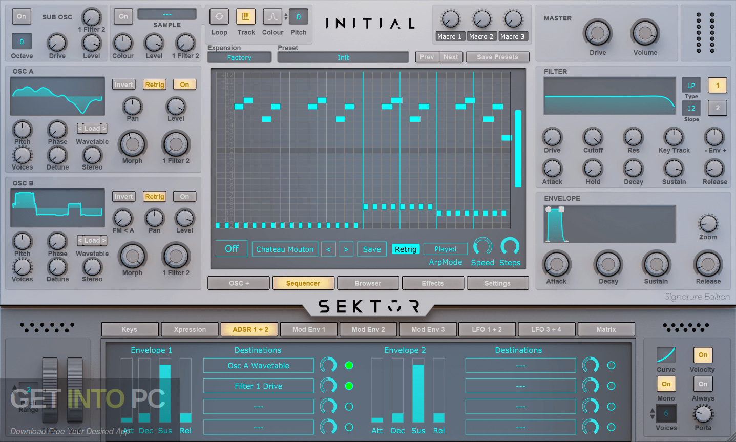736x442 pixels.
Task: Click the OSC A waveform display
Action: (57, 97)
